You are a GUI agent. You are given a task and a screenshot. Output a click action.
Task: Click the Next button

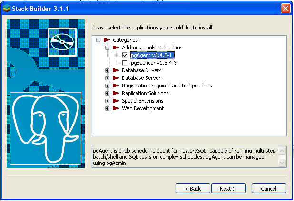pos(228,189)
